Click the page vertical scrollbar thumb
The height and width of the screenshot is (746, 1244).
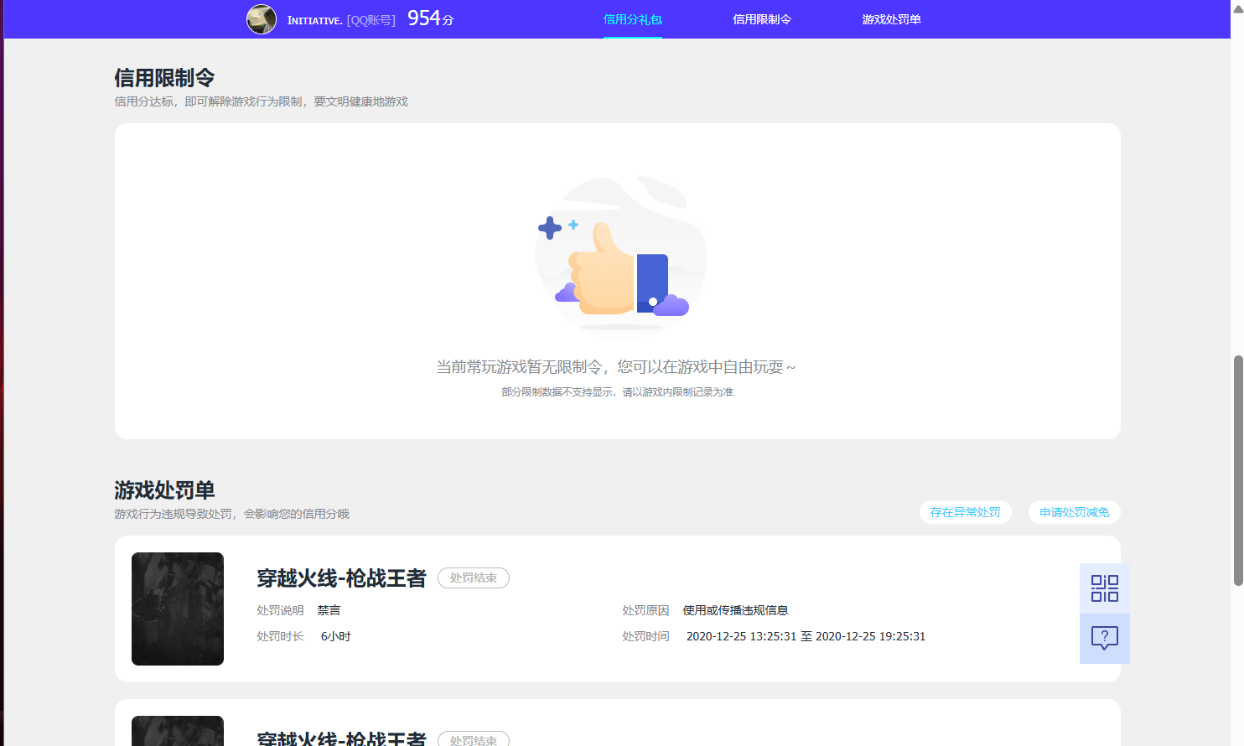pyautogui.click(x=1238, y=470)
